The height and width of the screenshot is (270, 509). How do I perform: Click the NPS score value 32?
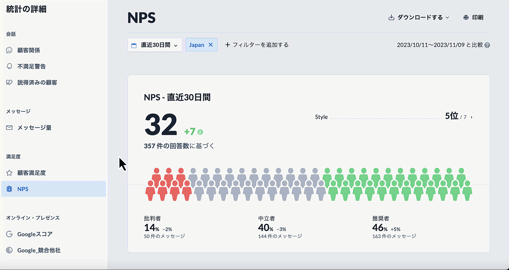pyautogui.click(x=161, y=125)
